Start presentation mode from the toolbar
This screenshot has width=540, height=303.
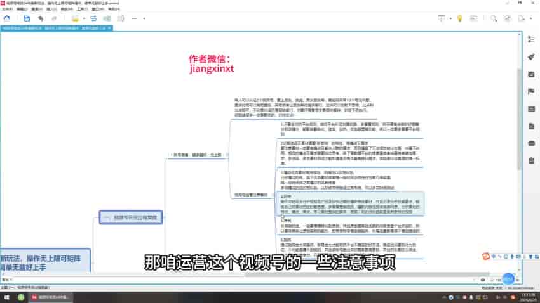[x=442, y=18]
